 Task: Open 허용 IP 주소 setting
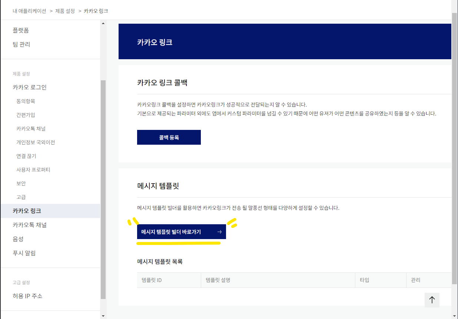(27, 296)
